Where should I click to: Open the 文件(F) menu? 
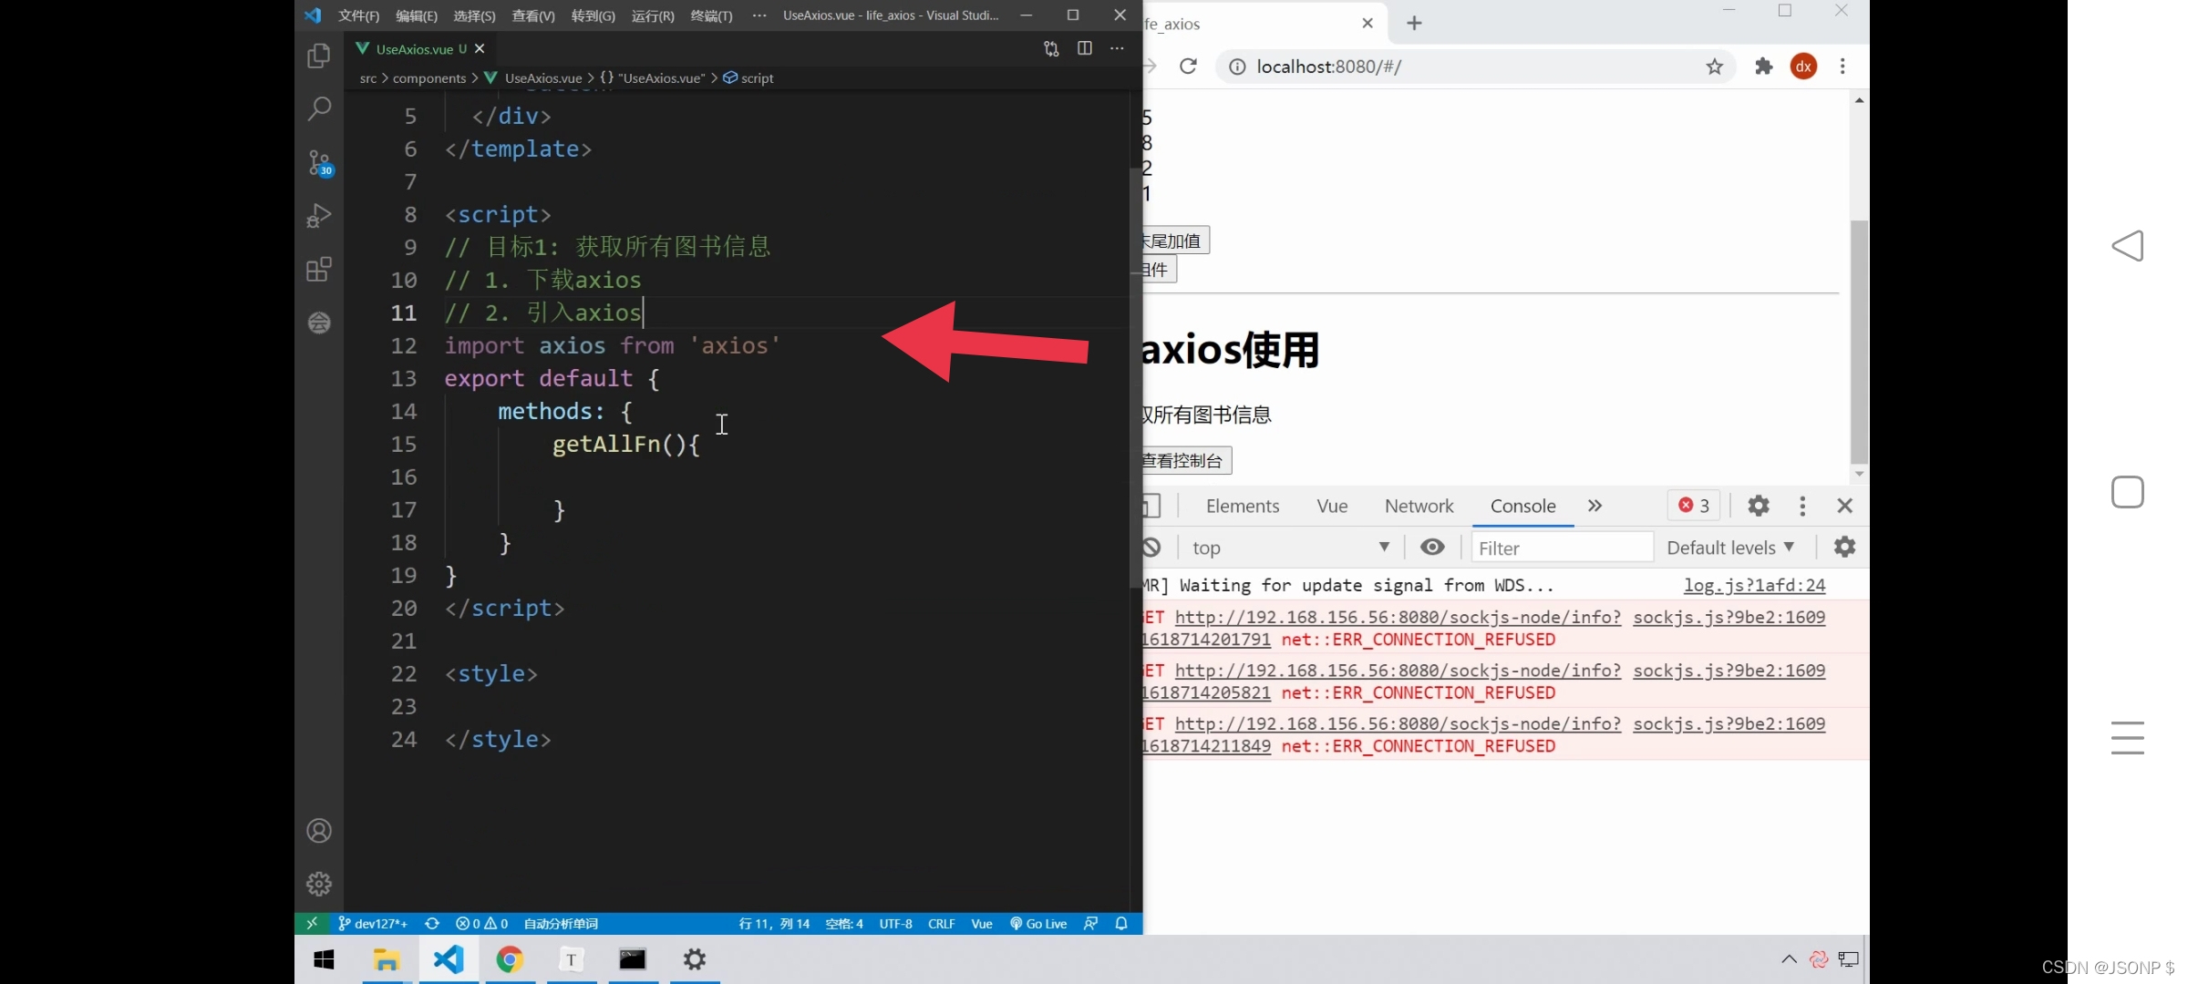click(358, 15)
